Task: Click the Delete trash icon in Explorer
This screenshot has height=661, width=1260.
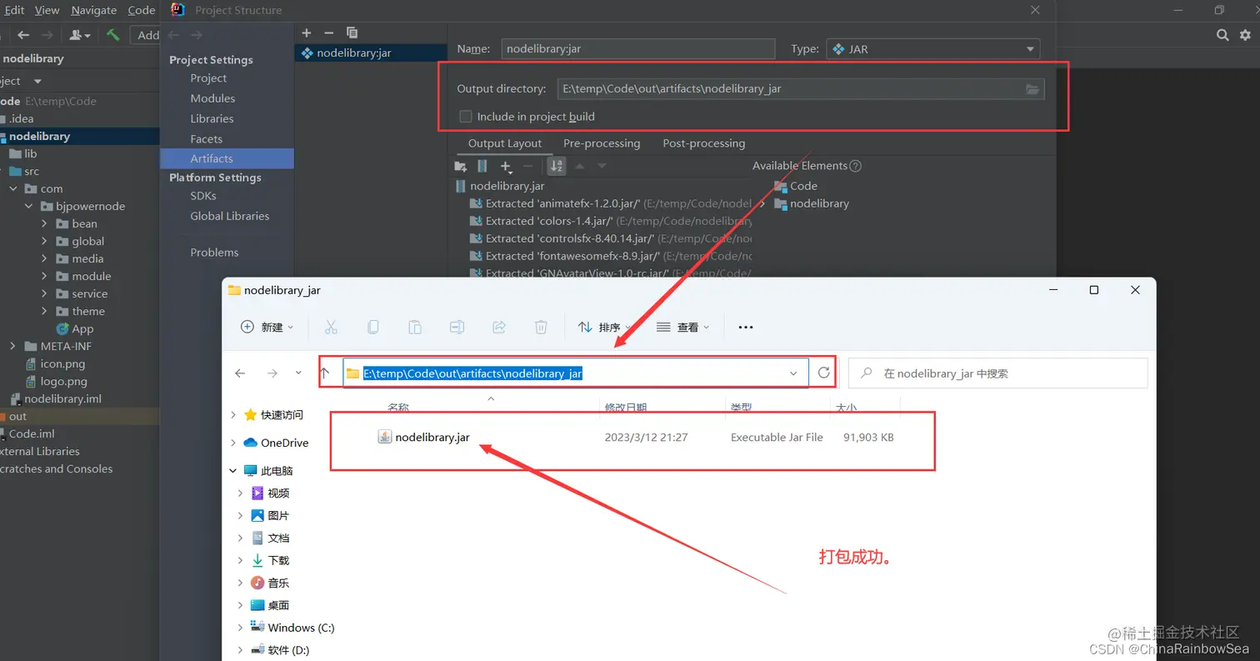Action: [x=541, y=327]
